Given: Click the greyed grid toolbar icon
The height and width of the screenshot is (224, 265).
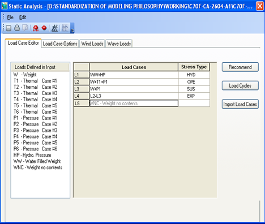Looking at the screenshot, I should (x=65, y=28).
